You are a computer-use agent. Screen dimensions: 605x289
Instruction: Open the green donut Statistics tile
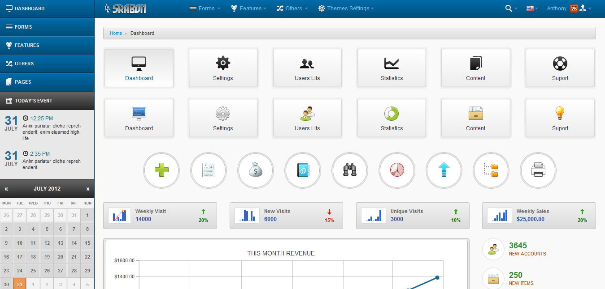[x=392, y=118]
